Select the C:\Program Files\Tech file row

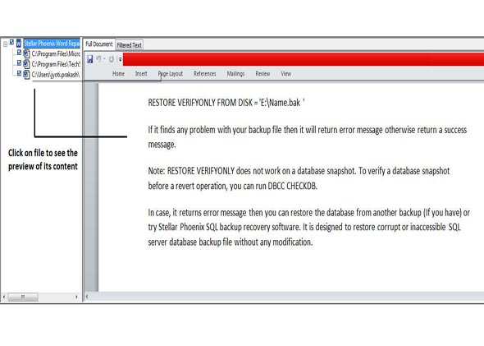point(56,64)
